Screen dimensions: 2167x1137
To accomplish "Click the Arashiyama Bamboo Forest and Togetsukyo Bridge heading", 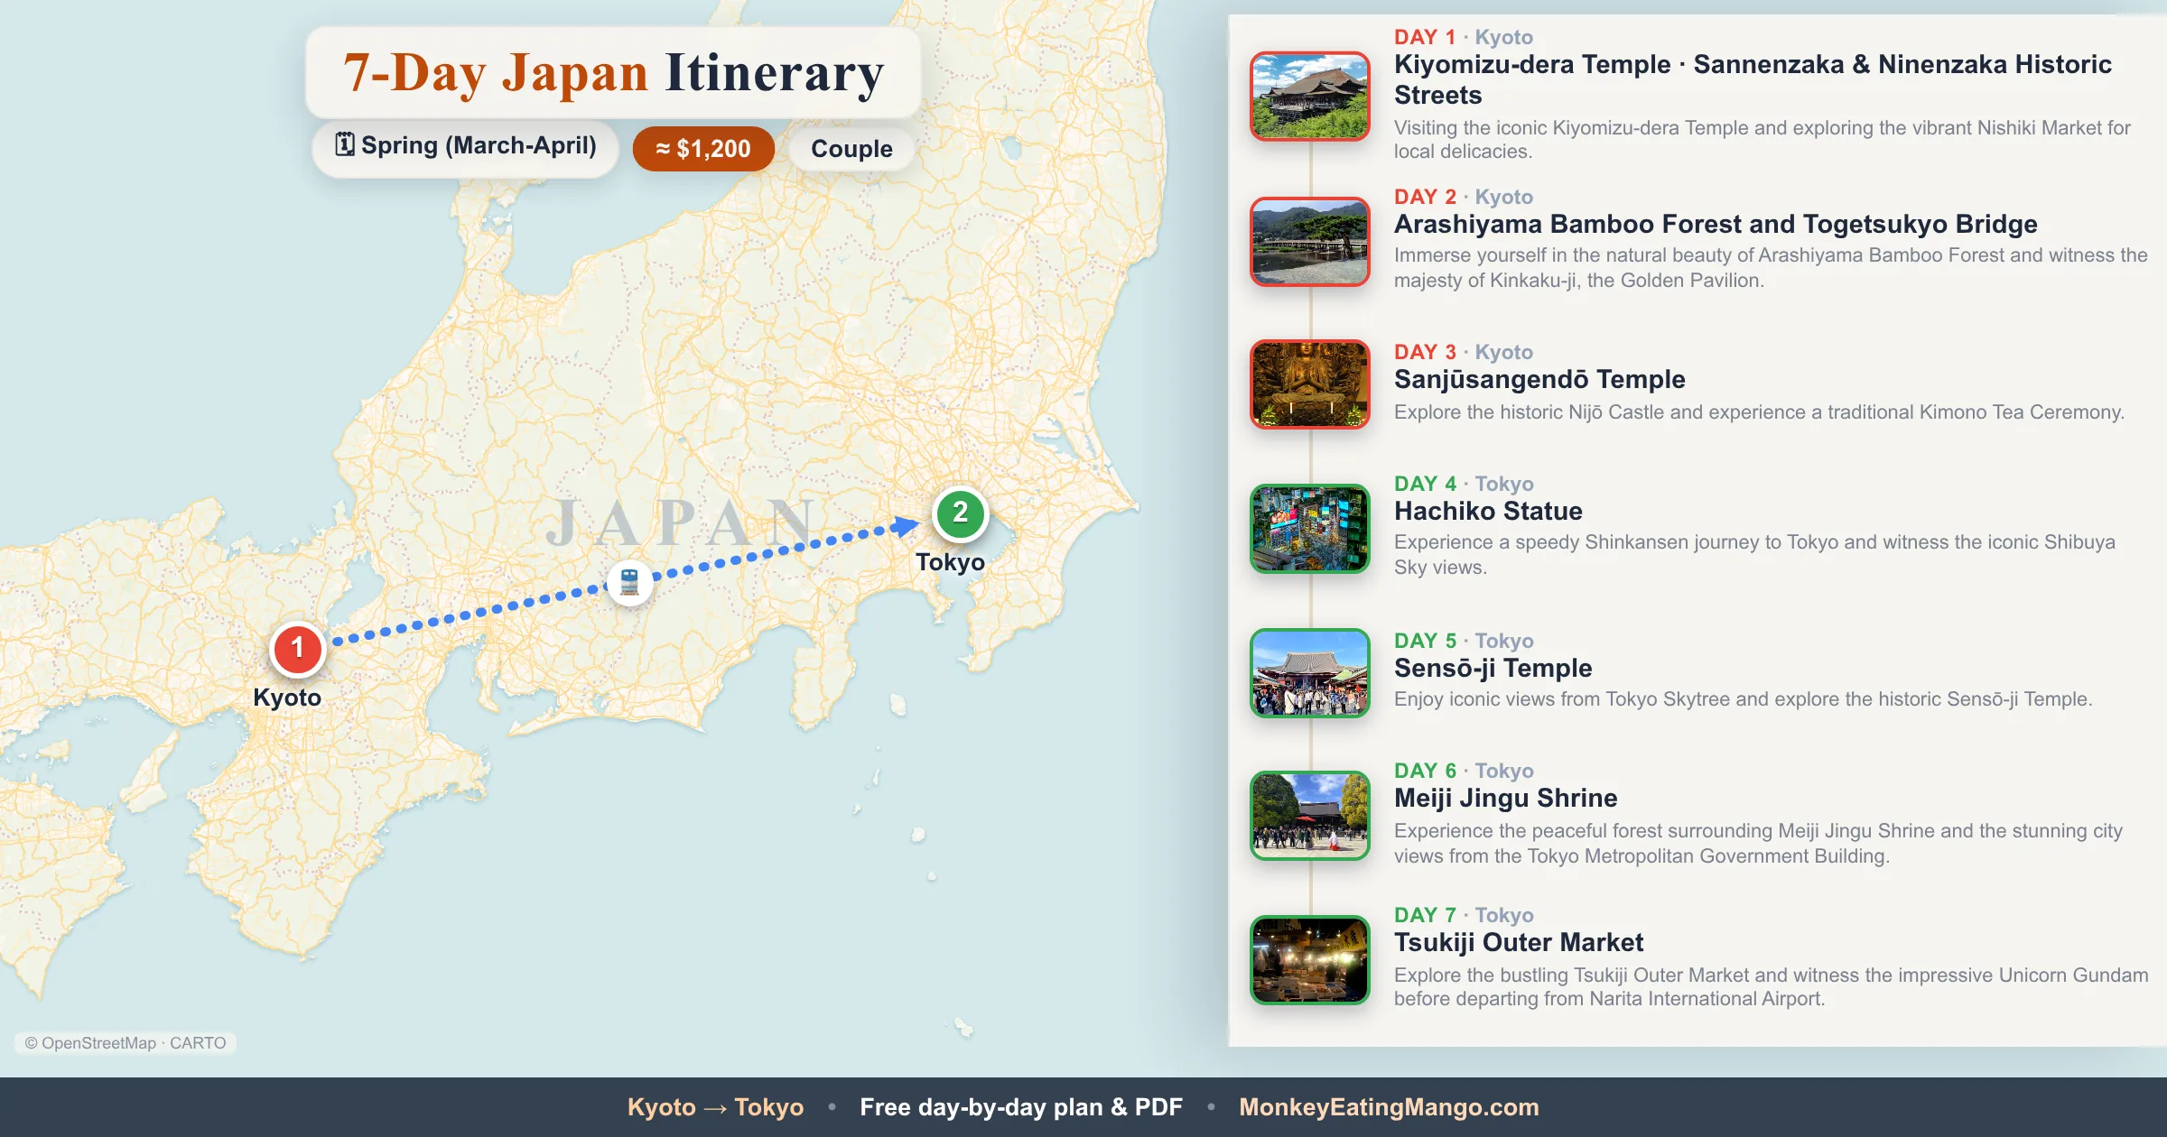I will point(1716,224).
